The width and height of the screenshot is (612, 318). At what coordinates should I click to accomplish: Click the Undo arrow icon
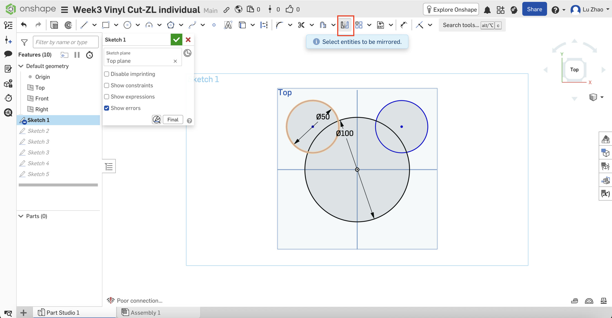[24, 25]
